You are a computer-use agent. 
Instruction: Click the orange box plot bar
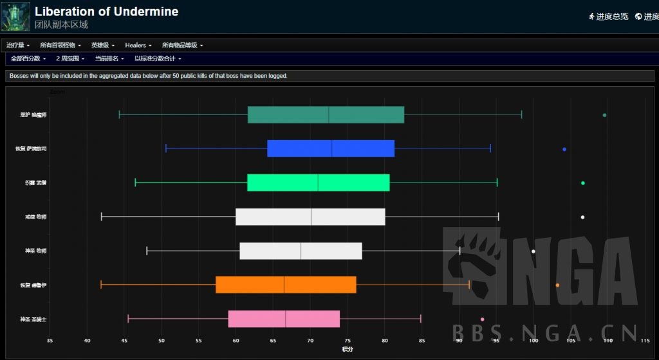[286, 285]
